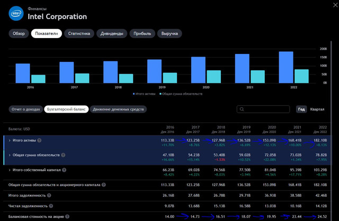Image resolution: width=339 pixels, height=221 pixels.
Task: Click the 2021 total assets bar
Action: pyautogui.click(x=242, y=69)
